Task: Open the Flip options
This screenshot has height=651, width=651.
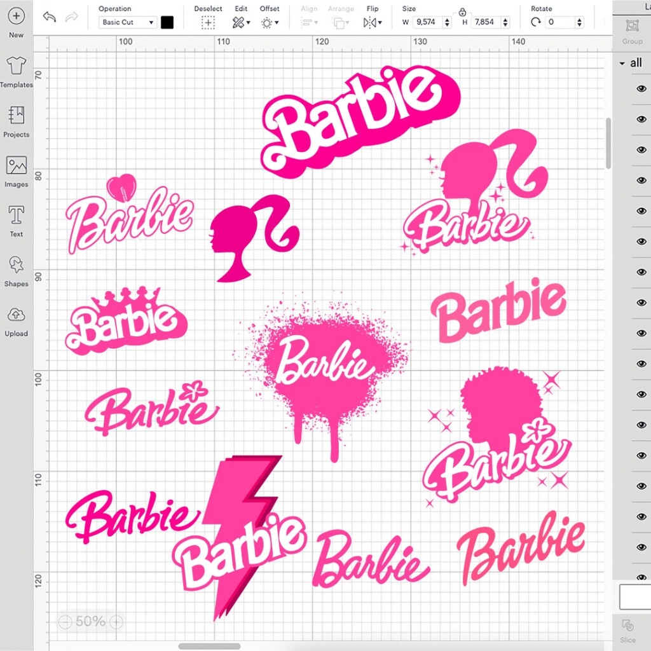Action: [x=373, y=22]
